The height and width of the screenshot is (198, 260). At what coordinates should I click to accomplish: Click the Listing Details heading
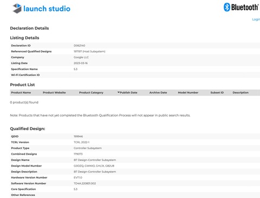click(24, 38)
